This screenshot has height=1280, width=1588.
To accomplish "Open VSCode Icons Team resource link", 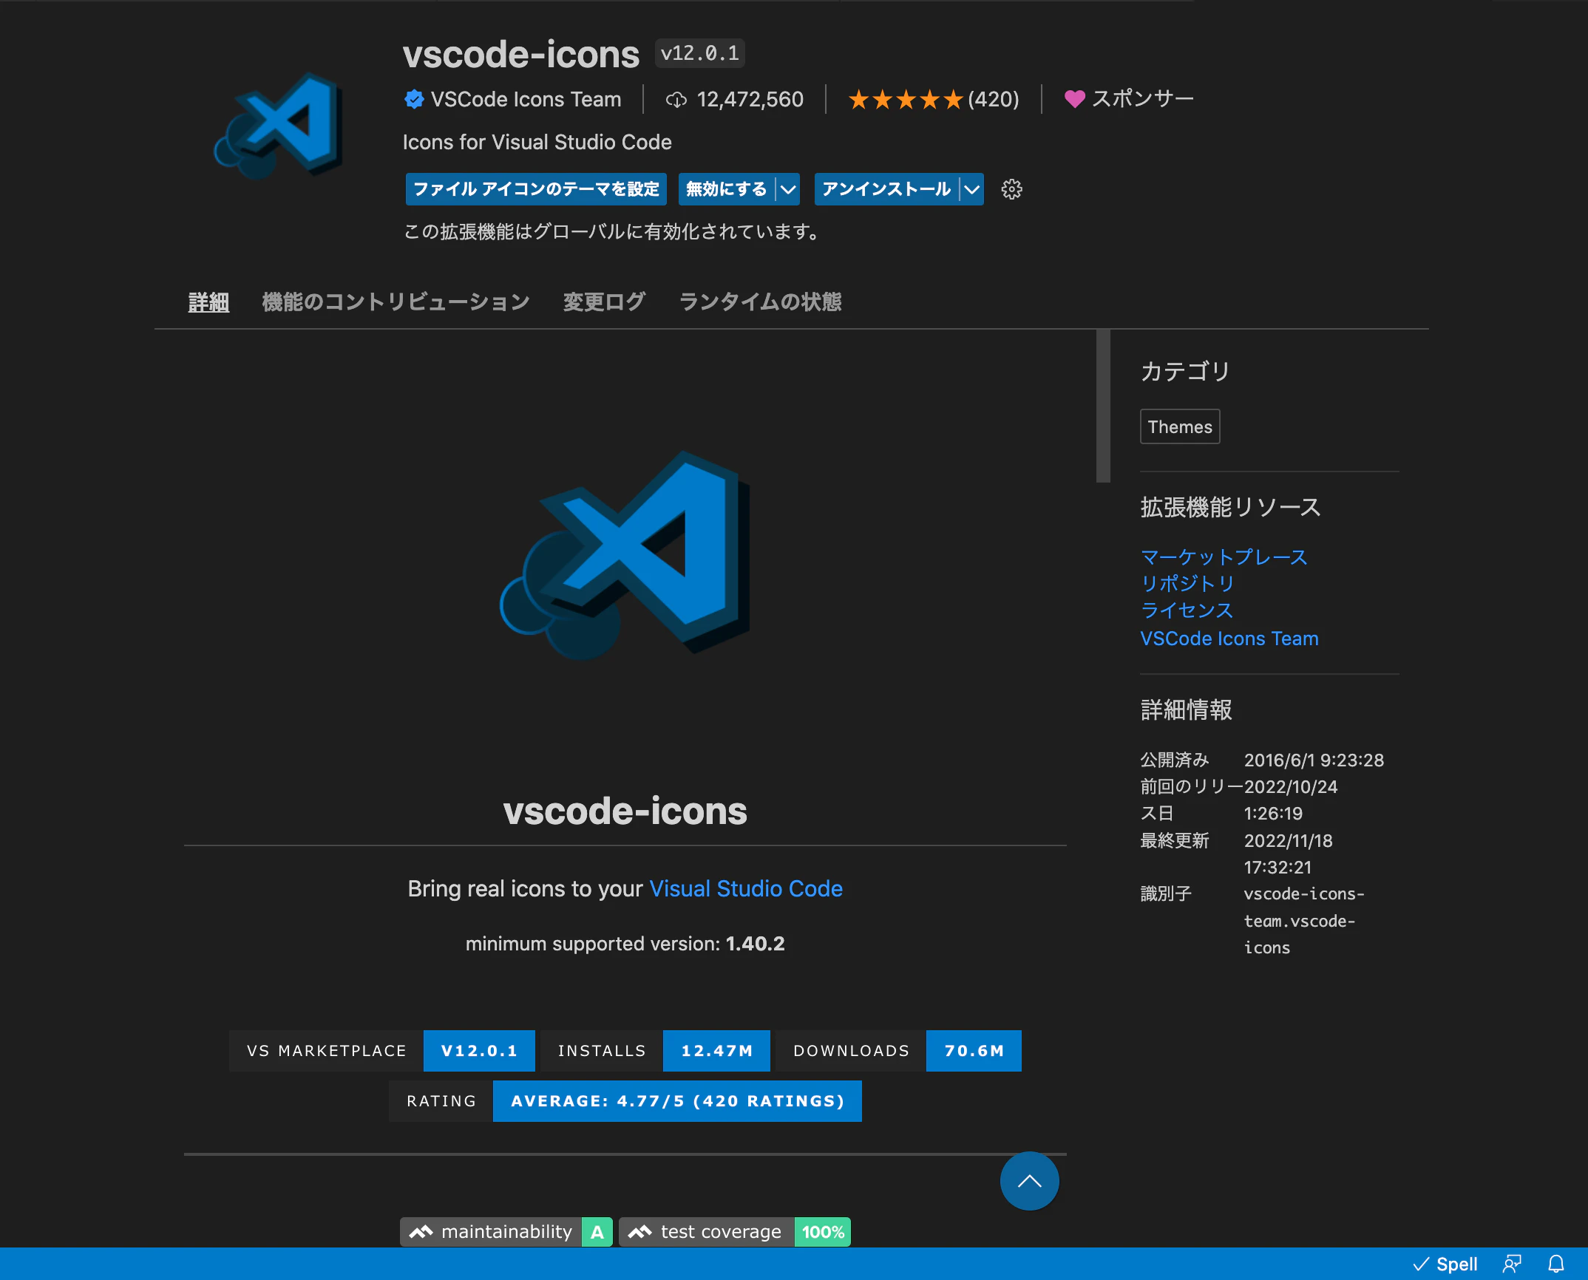I will point(1229,639).
